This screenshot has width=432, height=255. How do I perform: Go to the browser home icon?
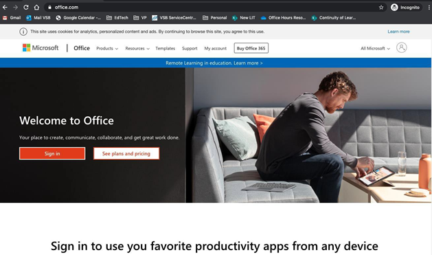point(36,7)
